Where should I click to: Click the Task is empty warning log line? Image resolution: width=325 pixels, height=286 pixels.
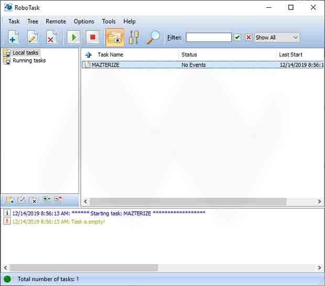(x=59, y=222)
